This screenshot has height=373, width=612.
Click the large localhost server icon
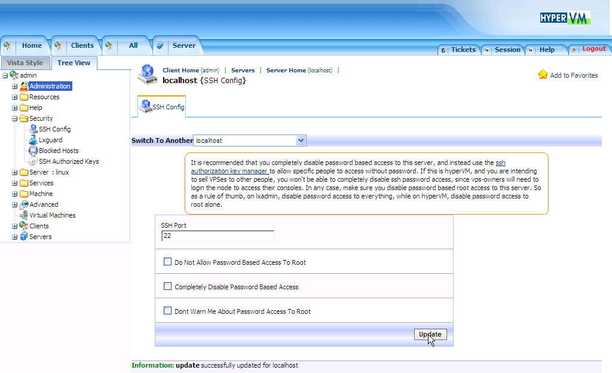pyautogui.click(x=147, y=74)
